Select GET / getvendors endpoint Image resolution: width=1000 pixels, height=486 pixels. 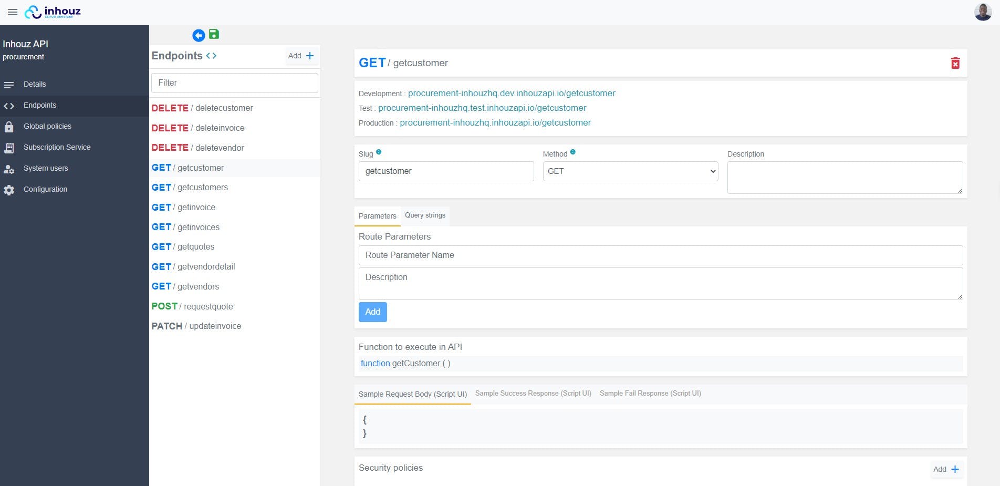235,286
